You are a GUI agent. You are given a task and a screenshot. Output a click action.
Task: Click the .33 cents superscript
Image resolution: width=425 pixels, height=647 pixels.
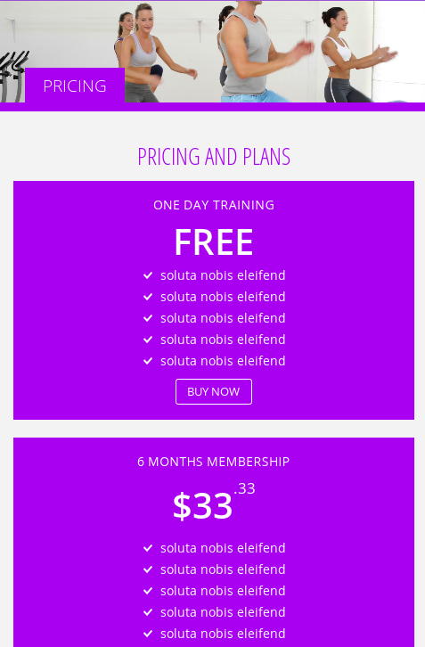click(x=244, y=488)
